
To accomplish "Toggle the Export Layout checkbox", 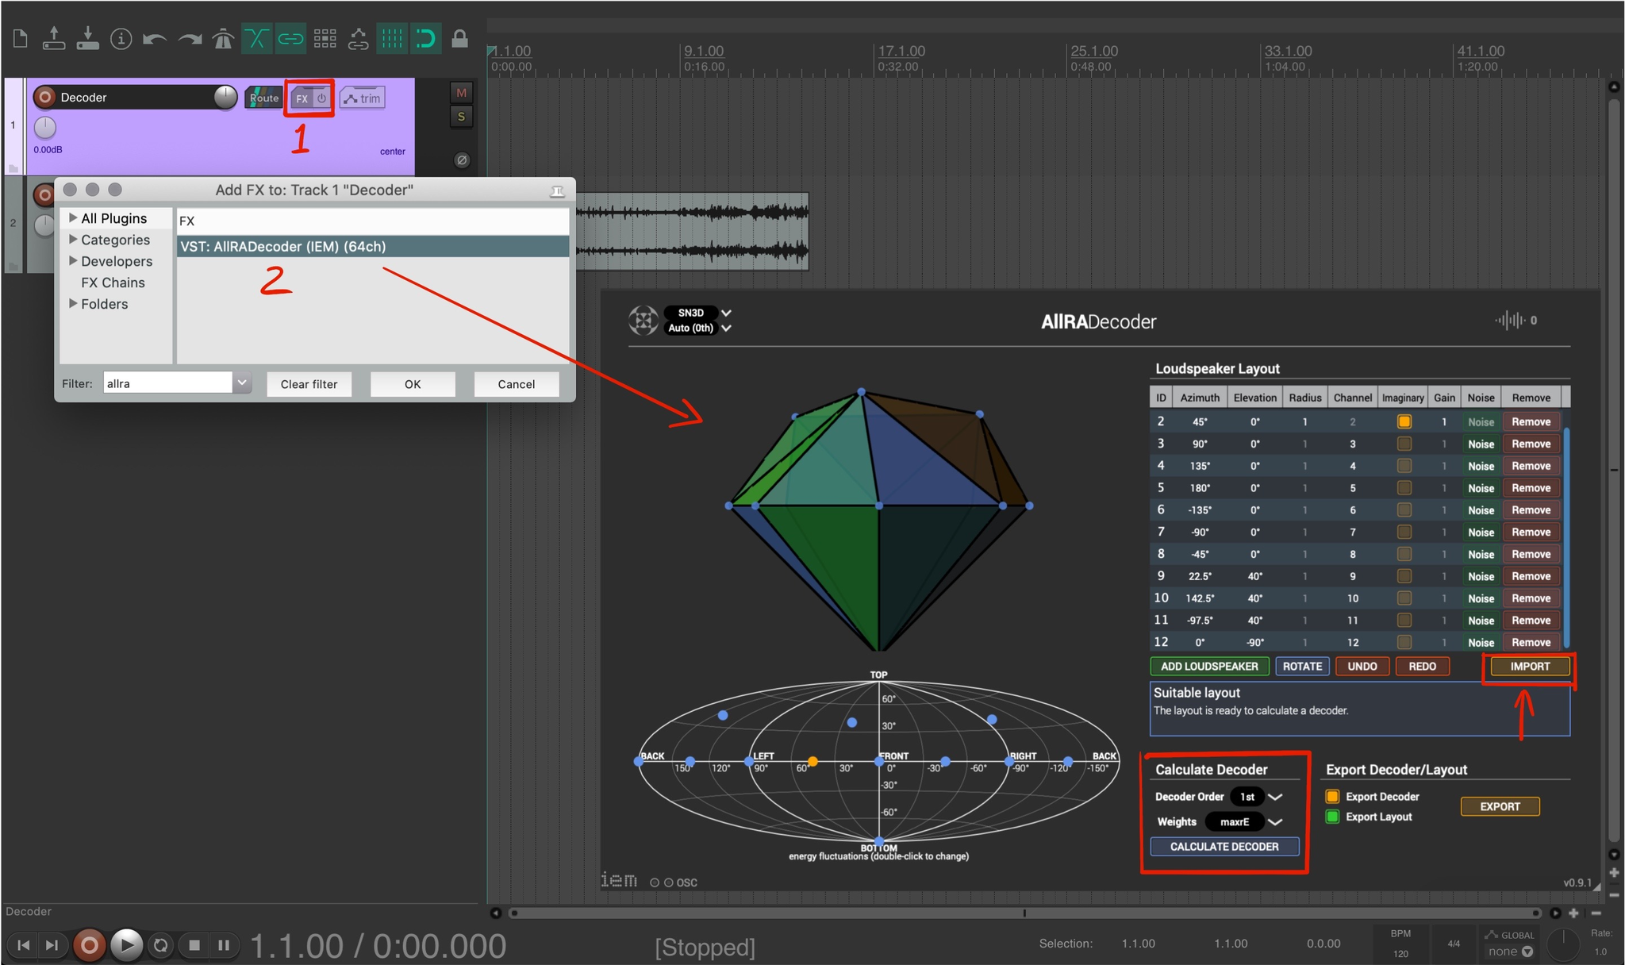I will (1333, 817).
